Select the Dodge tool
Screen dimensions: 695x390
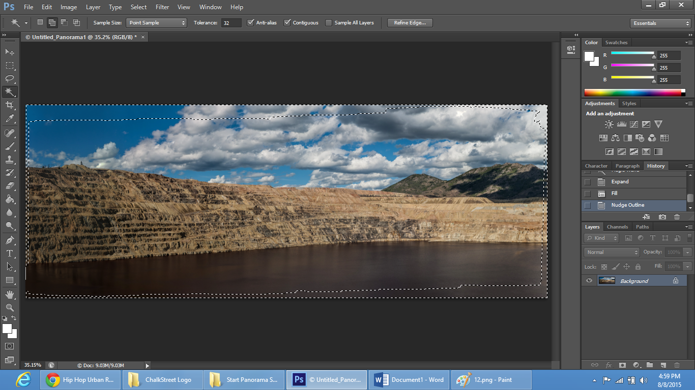(x=10, y=225)
